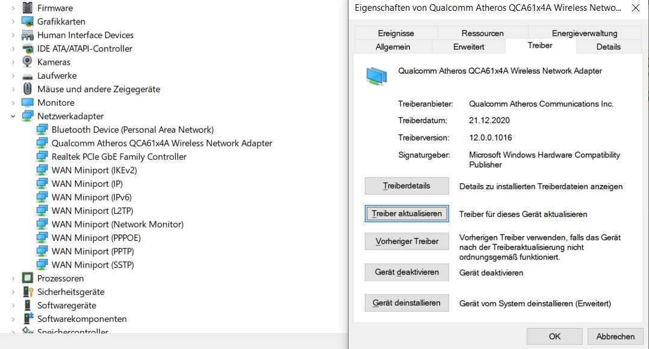Click the Laufwerke drive icon
This screenshot has width=649, height=349.
(x=27, y=76)
